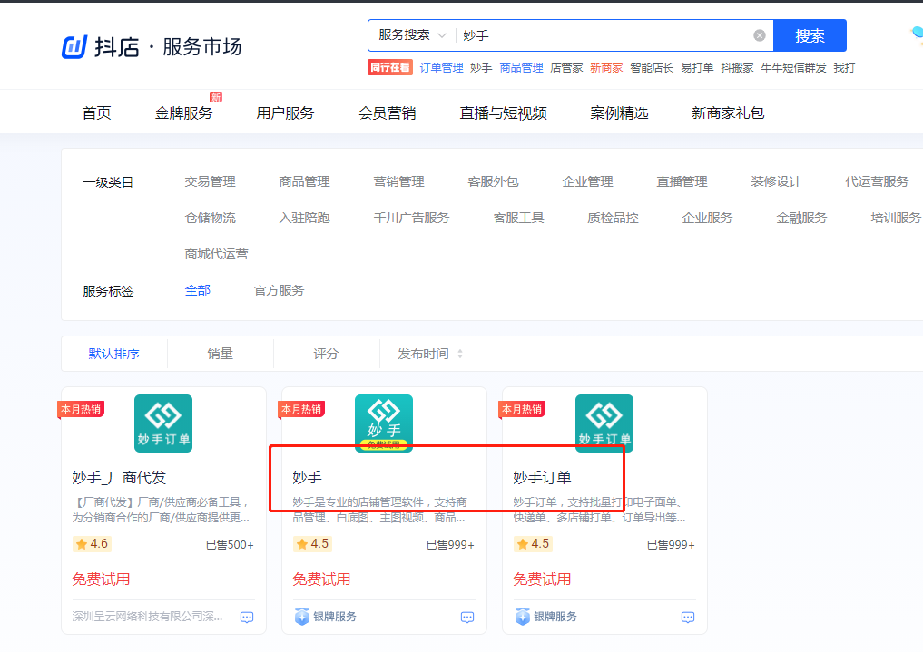923x652 pixels.
Task: Click chat icon on 妙手_厂商代发 card
Action: [247, 617]
